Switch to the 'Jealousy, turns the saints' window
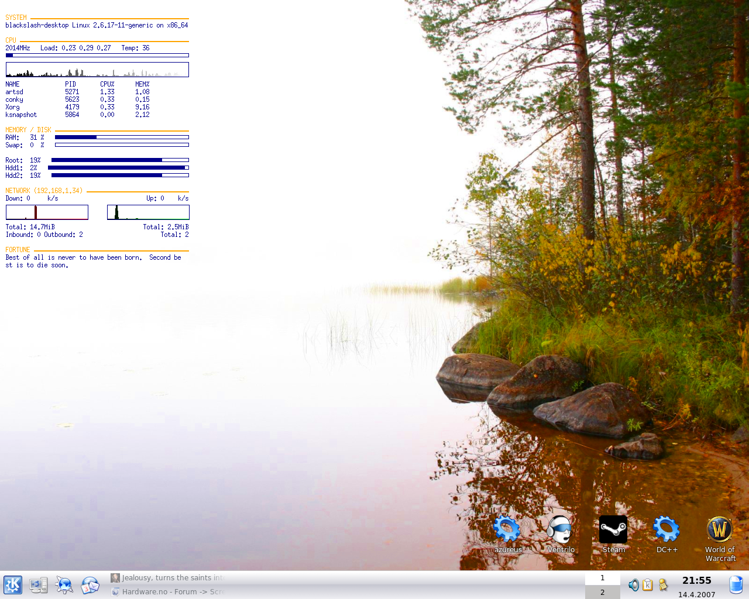Screen dimensions: 749x599 coord(167,578)
